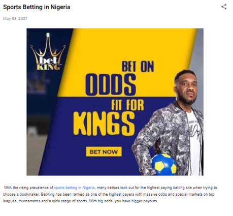
Task: Open the share icon beside the title
Action: coord(224,7)
